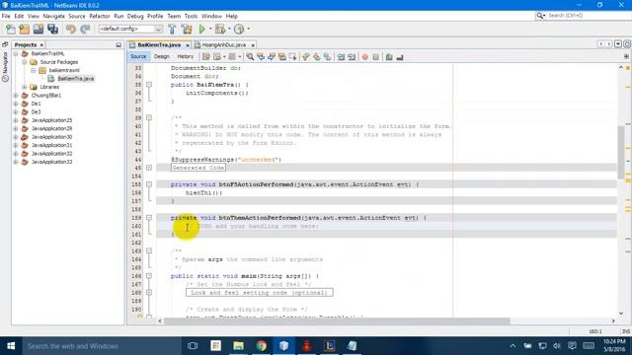This screenshot has width=632, height=355.
Task: Close the HoangAnhDuc.java tab
Action: (253, 45)
